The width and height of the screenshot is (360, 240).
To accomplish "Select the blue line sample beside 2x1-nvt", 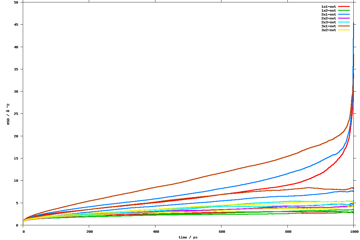I will 344,14.
